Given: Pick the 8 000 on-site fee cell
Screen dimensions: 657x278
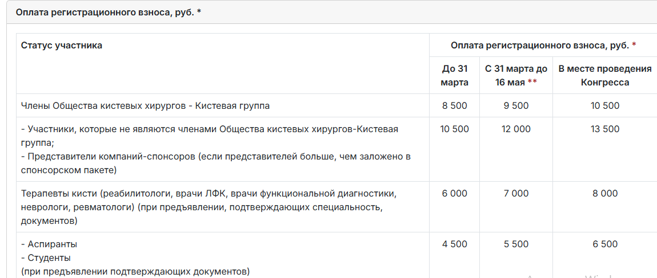Looking at the screenshot, I should (x=605, y=194).
